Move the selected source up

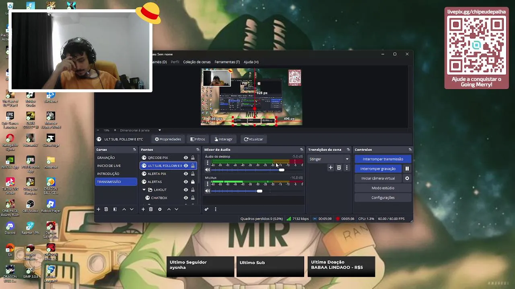tap(169, 209)
